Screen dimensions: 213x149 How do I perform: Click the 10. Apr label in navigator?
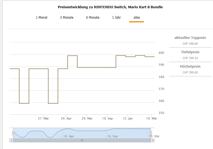69,136
